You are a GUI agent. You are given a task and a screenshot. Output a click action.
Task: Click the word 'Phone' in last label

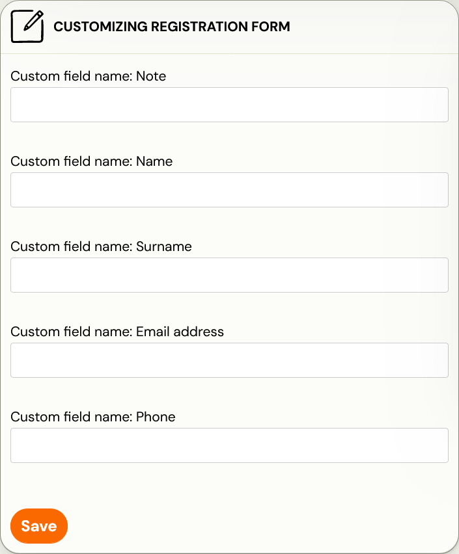click(156, 417)
